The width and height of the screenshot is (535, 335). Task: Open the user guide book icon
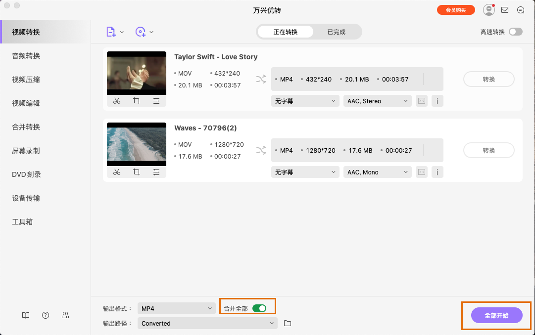click(25, 315)
